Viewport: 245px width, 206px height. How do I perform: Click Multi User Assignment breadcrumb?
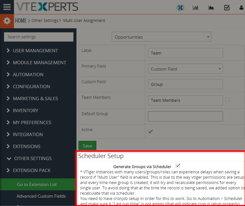pos(84,21)
